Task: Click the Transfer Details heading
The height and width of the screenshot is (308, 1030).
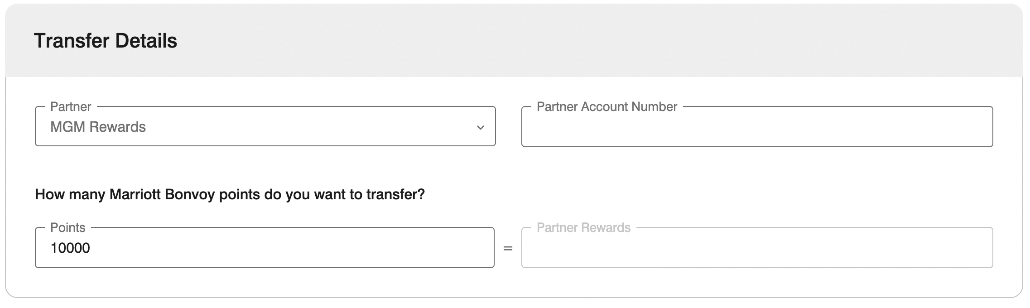Action: click(105, 41)
